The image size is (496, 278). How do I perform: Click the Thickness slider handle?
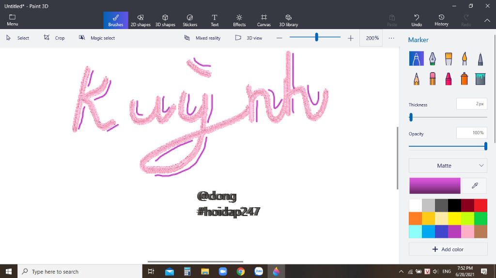[x=411, y=117]
